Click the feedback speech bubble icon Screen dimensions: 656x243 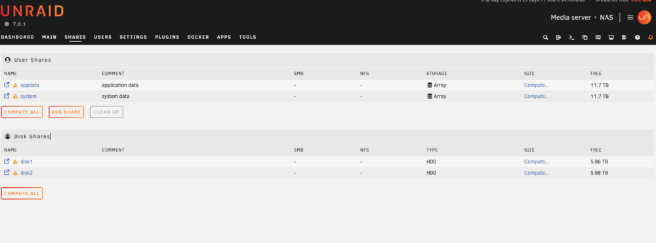point(598,37)
